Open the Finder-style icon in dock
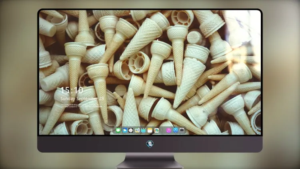This screenshot has height=169, width=300. 137,130
